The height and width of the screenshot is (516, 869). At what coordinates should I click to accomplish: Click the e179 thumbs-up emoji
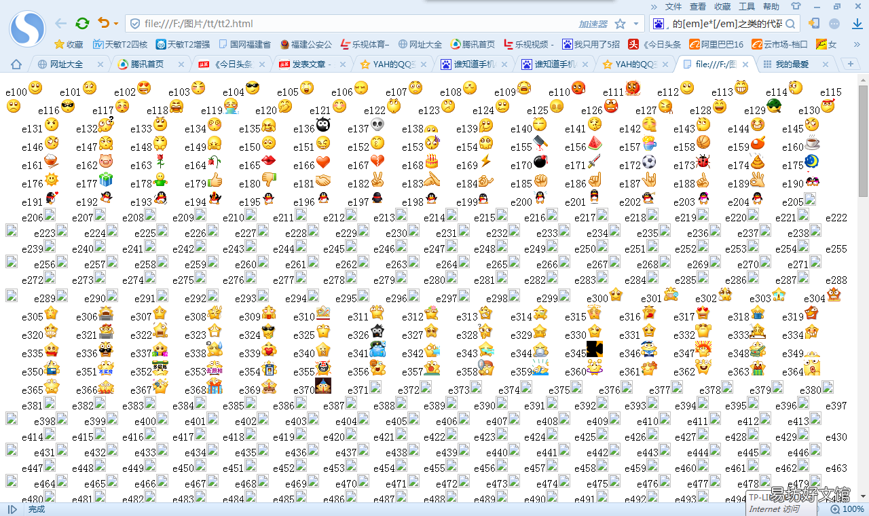point(215,180)
